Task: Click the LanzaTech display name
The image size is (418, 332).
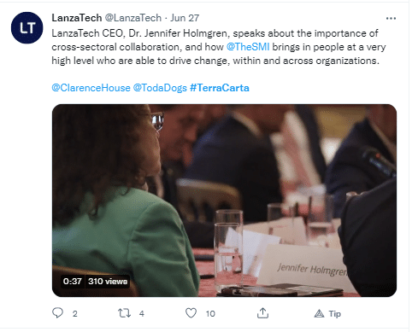Action: coord(77,18)
